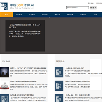Open the 《有限责任：法律与经济分析》 title link

[x=75, y=68]
